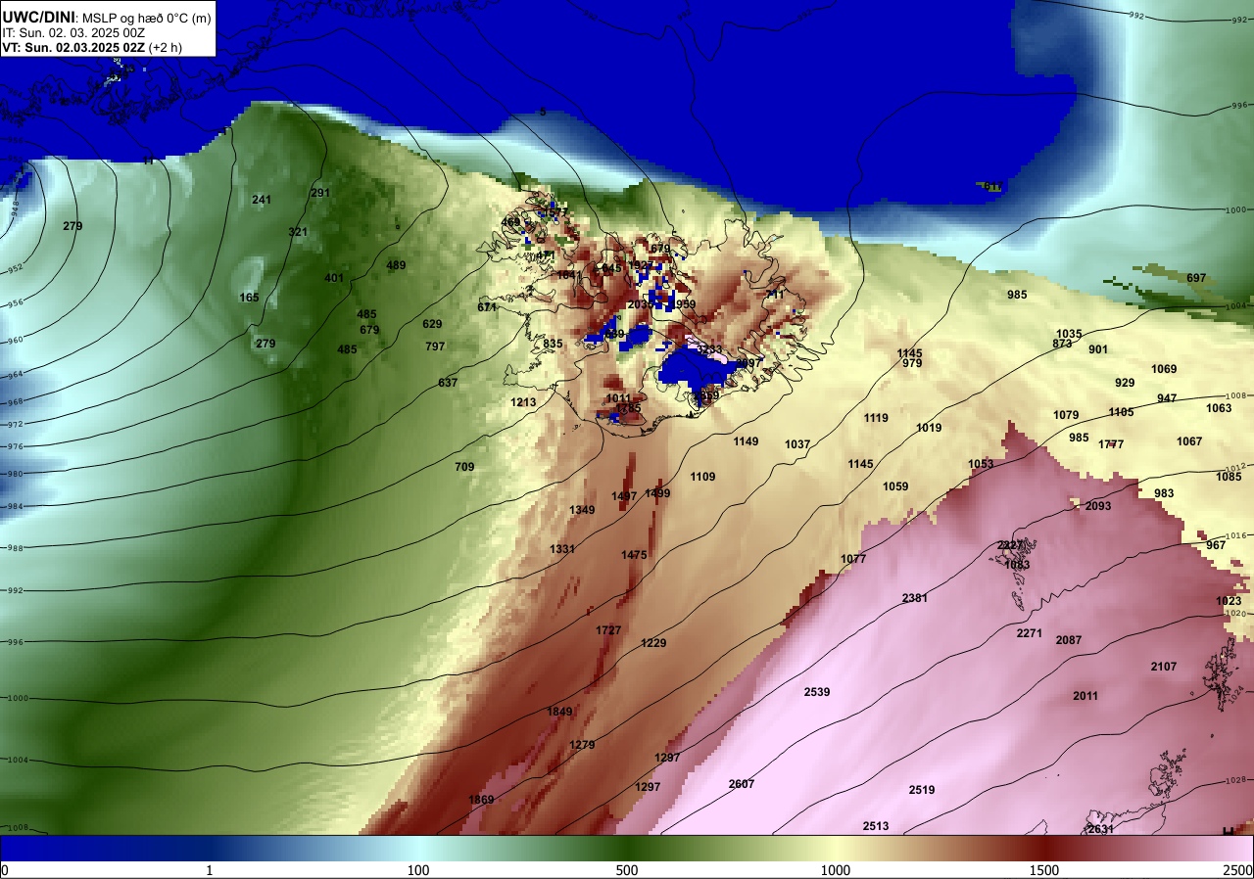
Task: Click the map value 979
Action: tap(912, 363)
